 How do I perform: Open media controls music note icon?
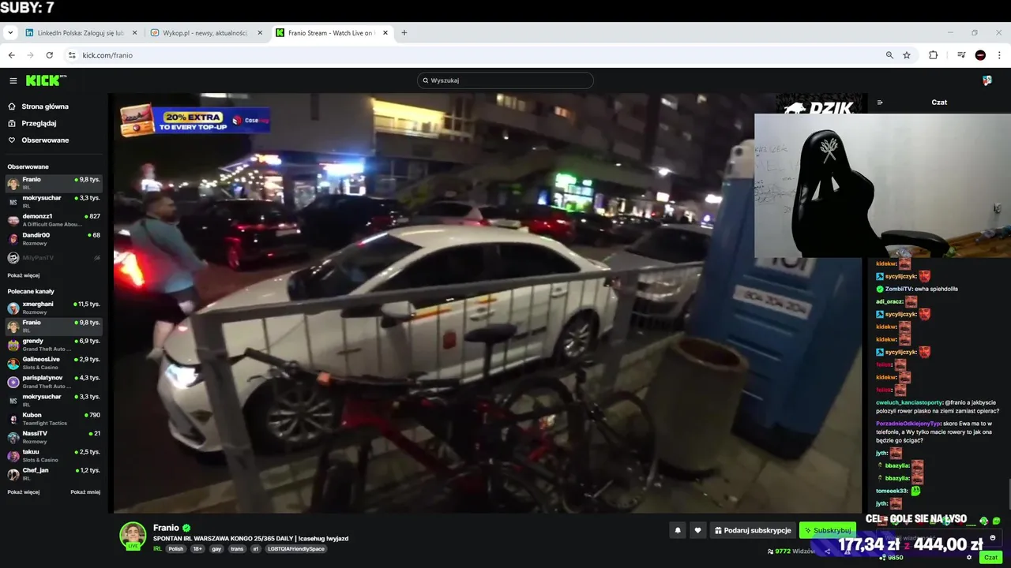961,55
